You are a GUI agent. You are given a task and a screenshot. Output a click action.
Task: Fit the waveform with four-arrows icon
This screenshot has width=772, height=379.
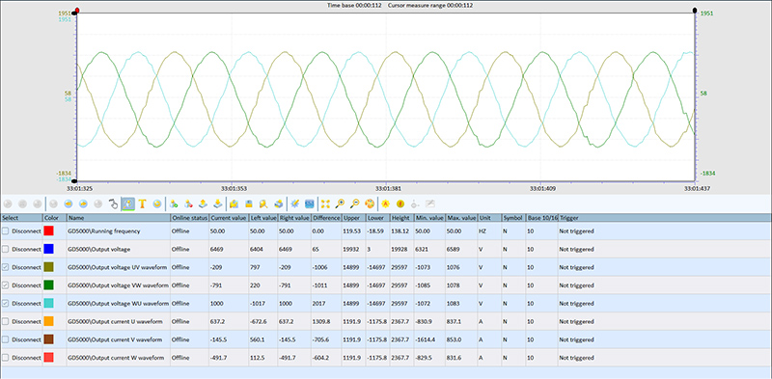(x=325, y=203)
